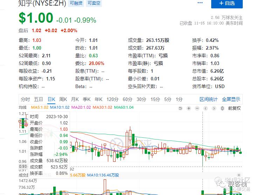Screen dimensions: 255x195
Task: Click the MA5:1.02 indicator label
Action: (40, 107)
